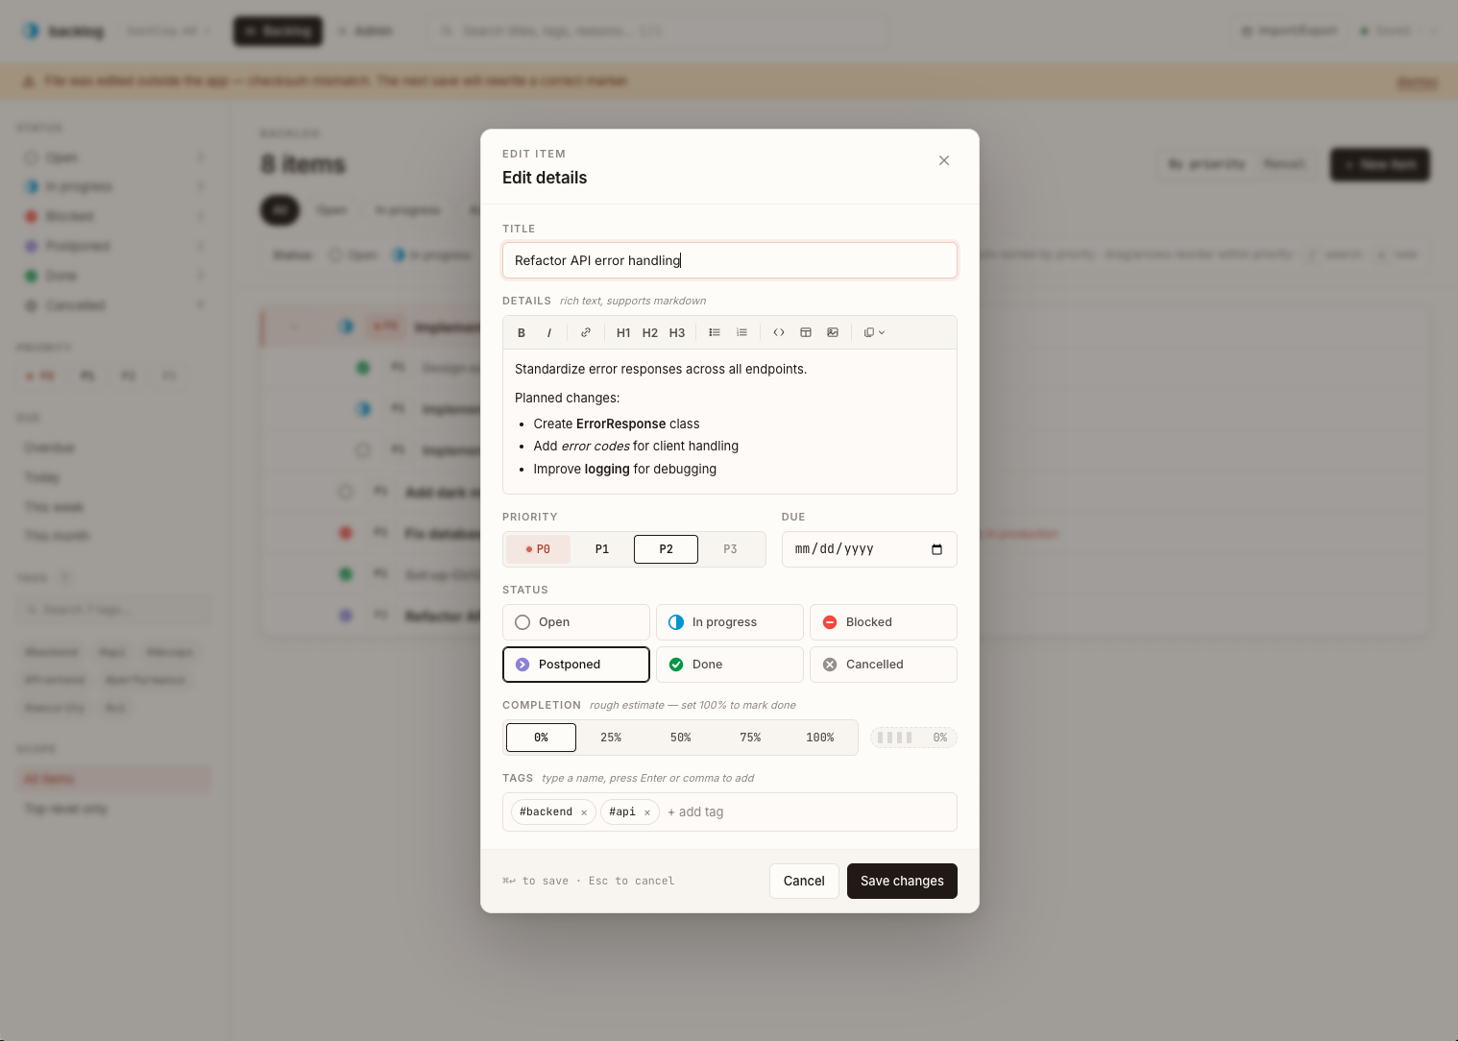Insert a code block with the code icon
Viewport: 1458px width, 1041px height.
point(779,332)
